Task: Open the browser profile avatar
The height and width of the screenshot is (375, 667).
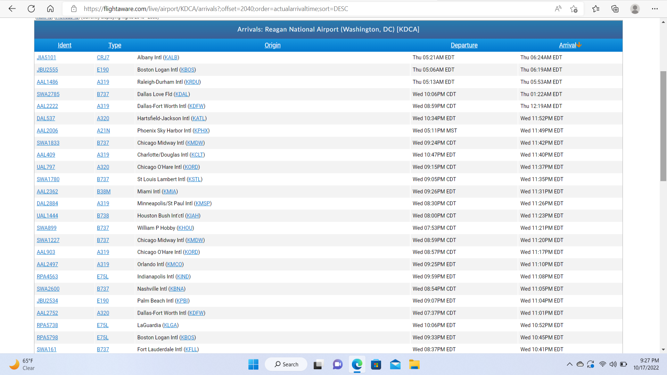Action: point(635,9)
